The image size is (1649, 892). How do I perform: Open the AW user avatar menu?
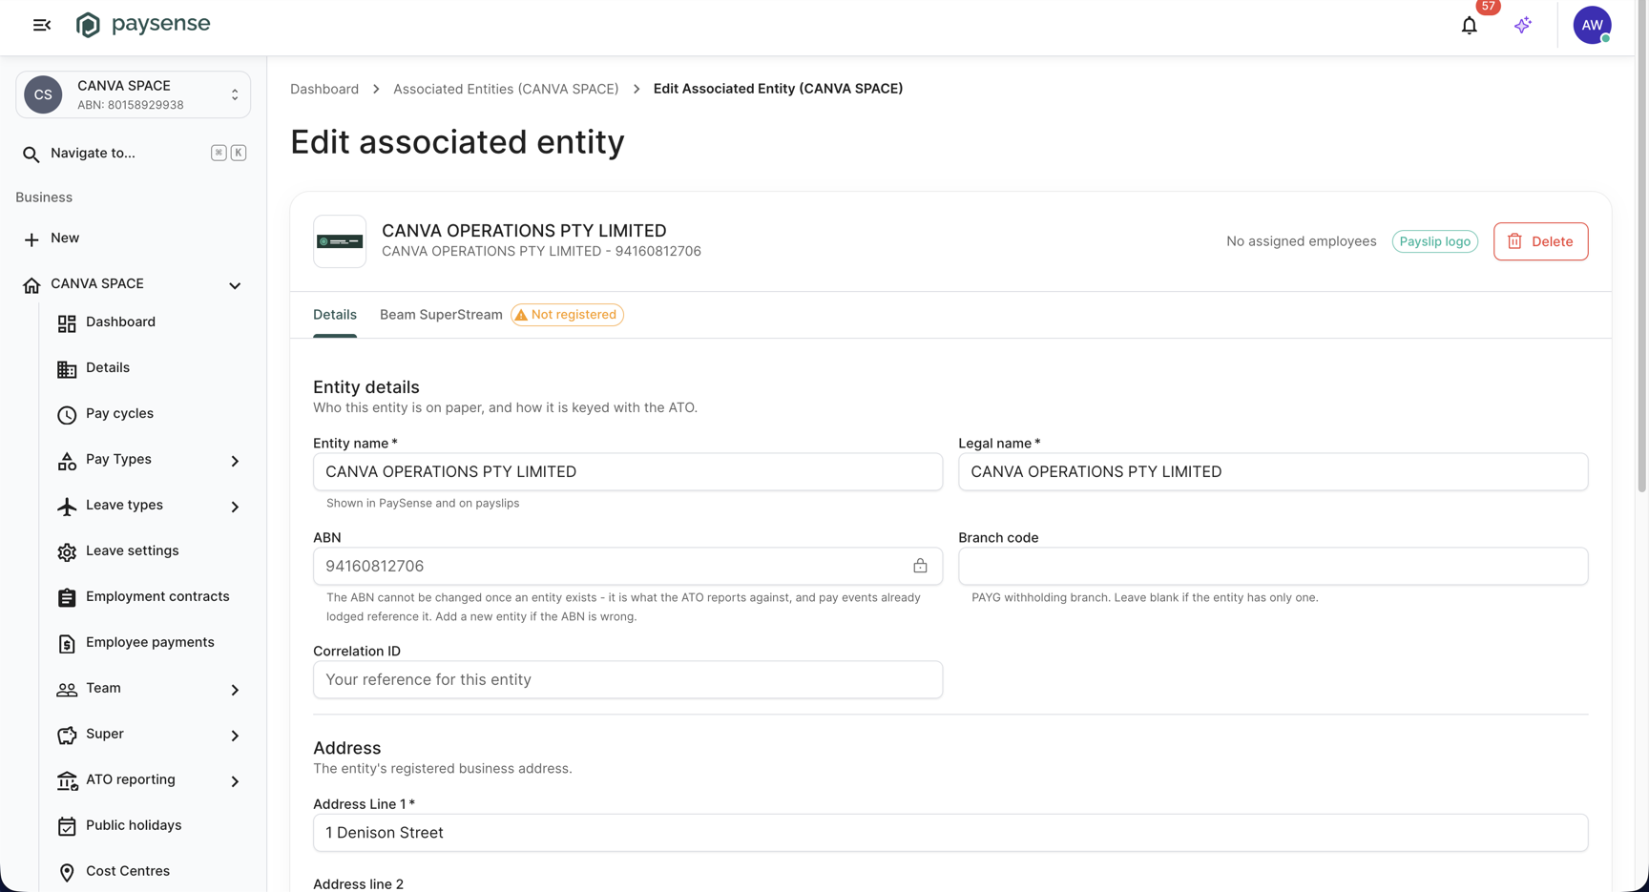tap(1592, 26)
